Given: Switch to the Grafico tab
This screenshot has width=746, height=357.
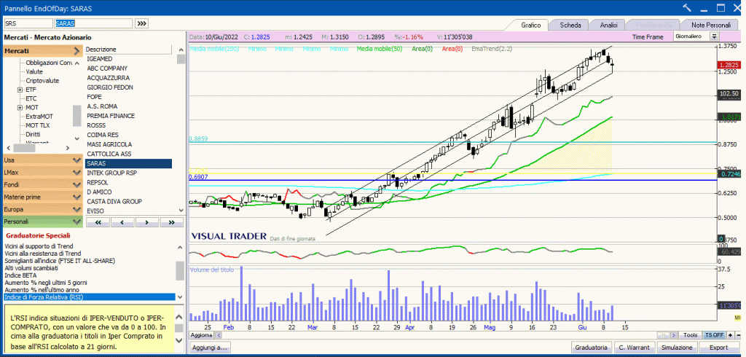Looking at the screenshot, I should pyautogui.click(x=530, y=25).
